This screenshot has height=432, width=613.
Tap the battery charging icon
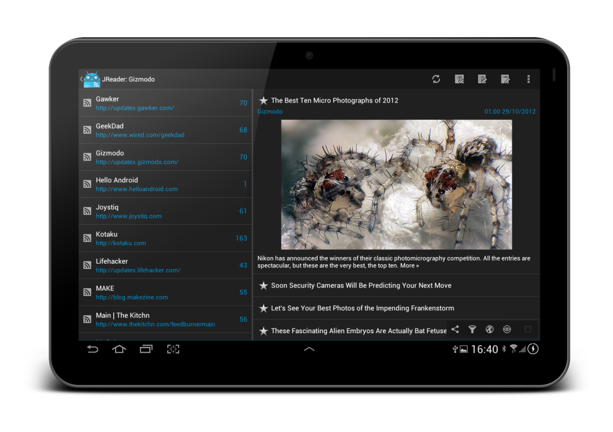click(533, 349)
